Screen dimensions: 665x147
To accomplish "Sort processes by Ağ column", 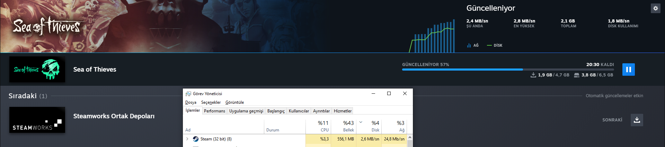I will click(394, 127).
